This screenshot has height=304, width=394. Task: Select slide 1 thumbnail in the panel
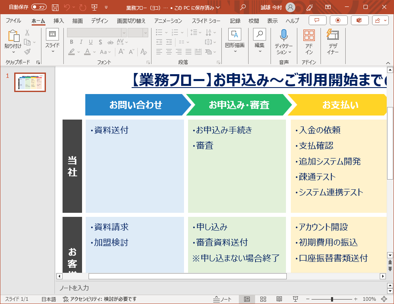click(x=30, y=82)
